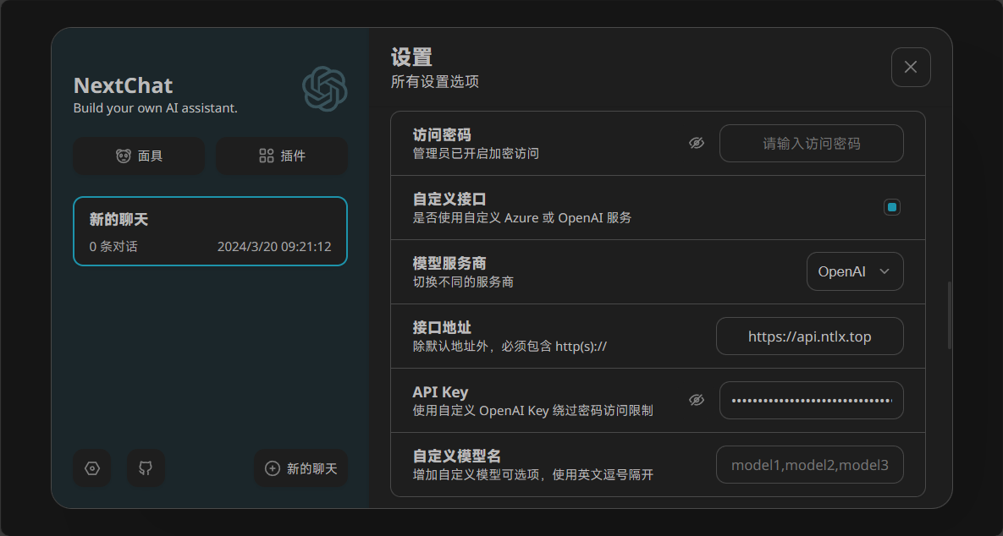Show the 访问密码 with eye icon
Screen dimensions: 1003x536
coord(697,144)
